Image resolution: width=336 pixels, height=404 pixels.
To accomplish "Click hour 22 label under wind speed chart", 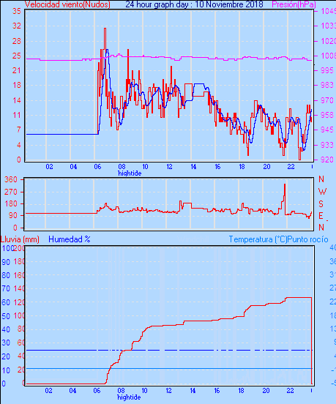I will 291,167.
